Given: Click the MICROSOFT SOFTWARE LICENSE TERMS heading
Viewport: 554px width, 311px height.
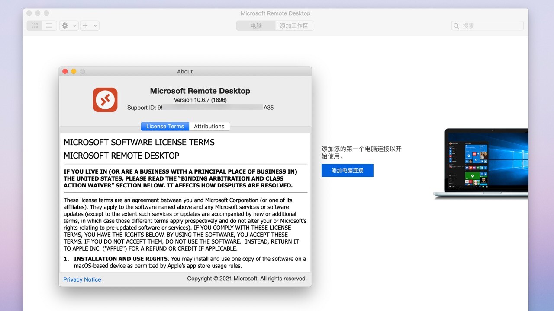Looking at the screenshot, I should [x=139, y=142].
